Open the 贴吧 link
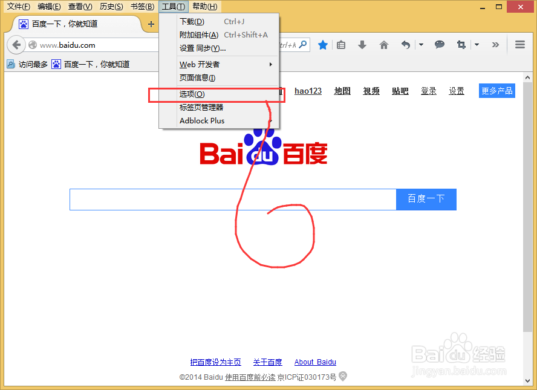This screenshot has height=390, width=537. pyautogui.click(x=400, y=91)
